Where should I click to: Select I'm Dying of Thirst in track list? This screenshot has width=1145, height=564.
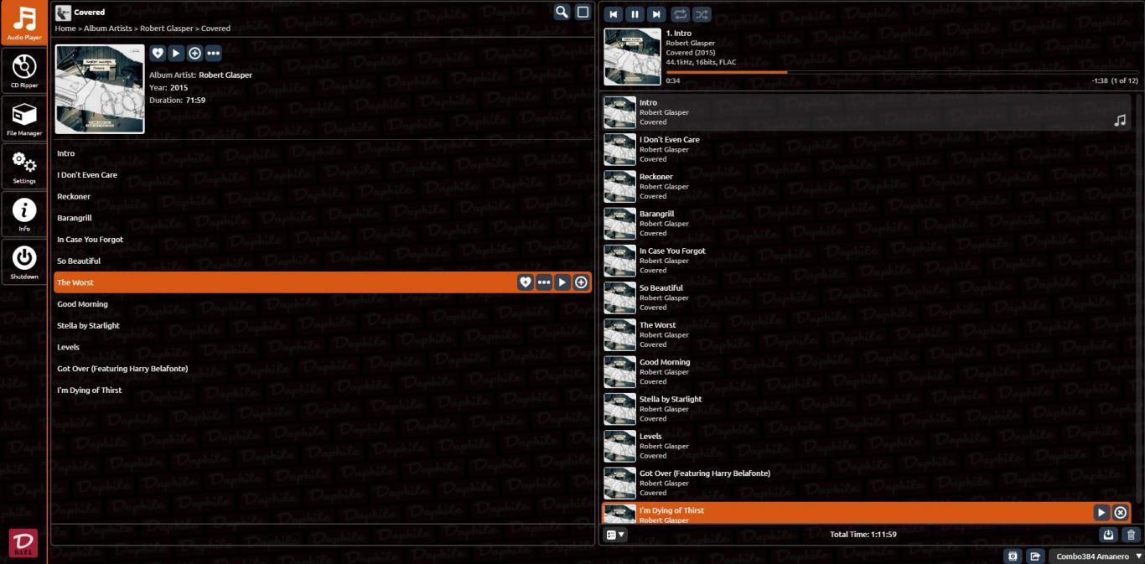[x=323, y=391]
